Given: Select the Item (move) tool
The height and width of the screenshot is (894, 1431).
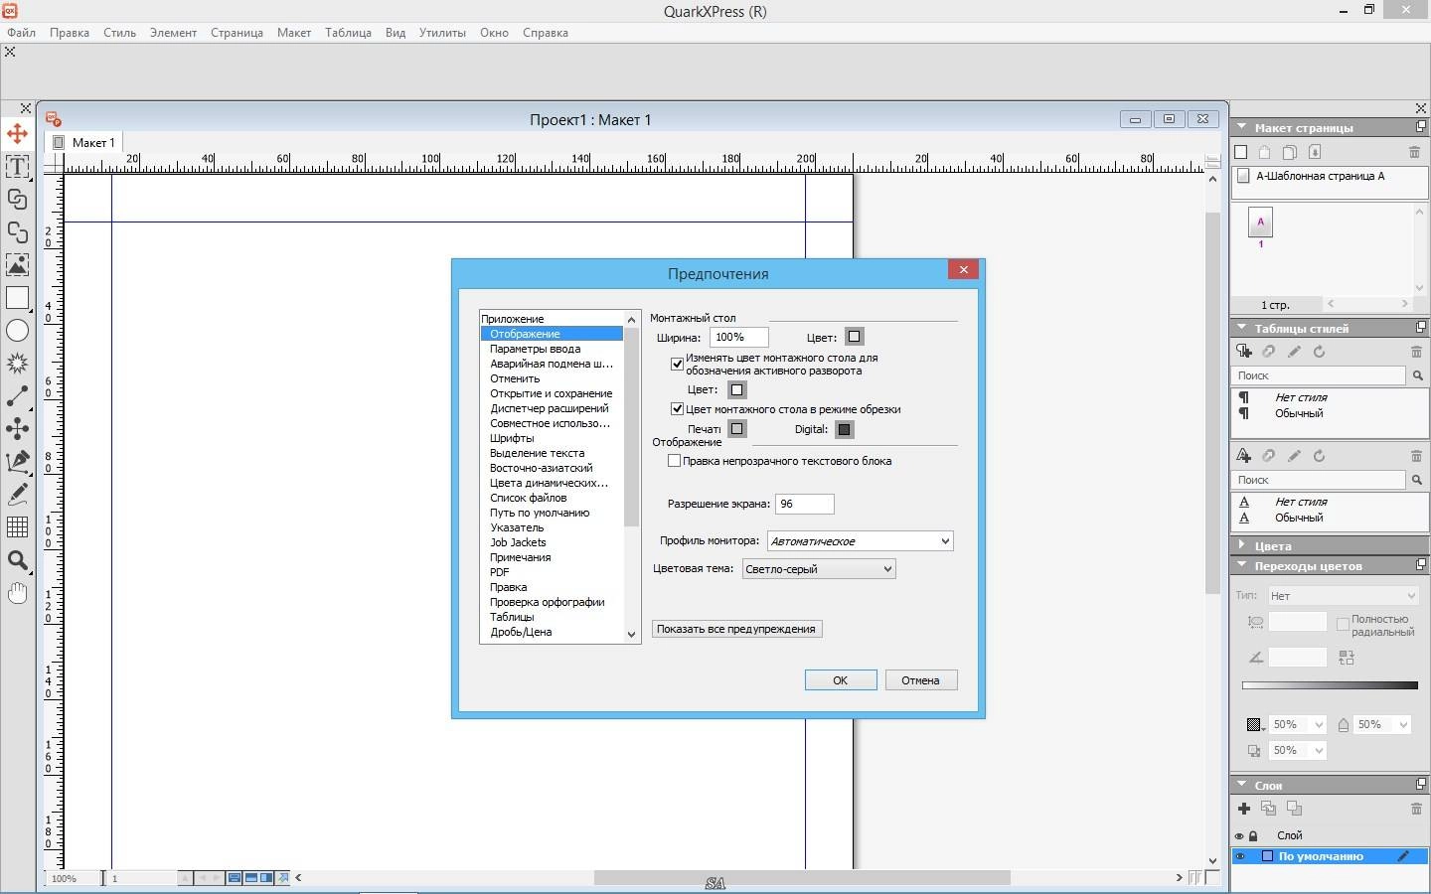Looking at the screenshot, I should pyautogui.click(x=17, y=133).
